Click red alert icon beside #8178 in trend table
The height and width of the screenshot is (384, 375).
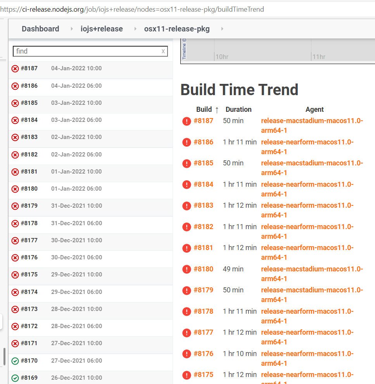coord(187,311)
